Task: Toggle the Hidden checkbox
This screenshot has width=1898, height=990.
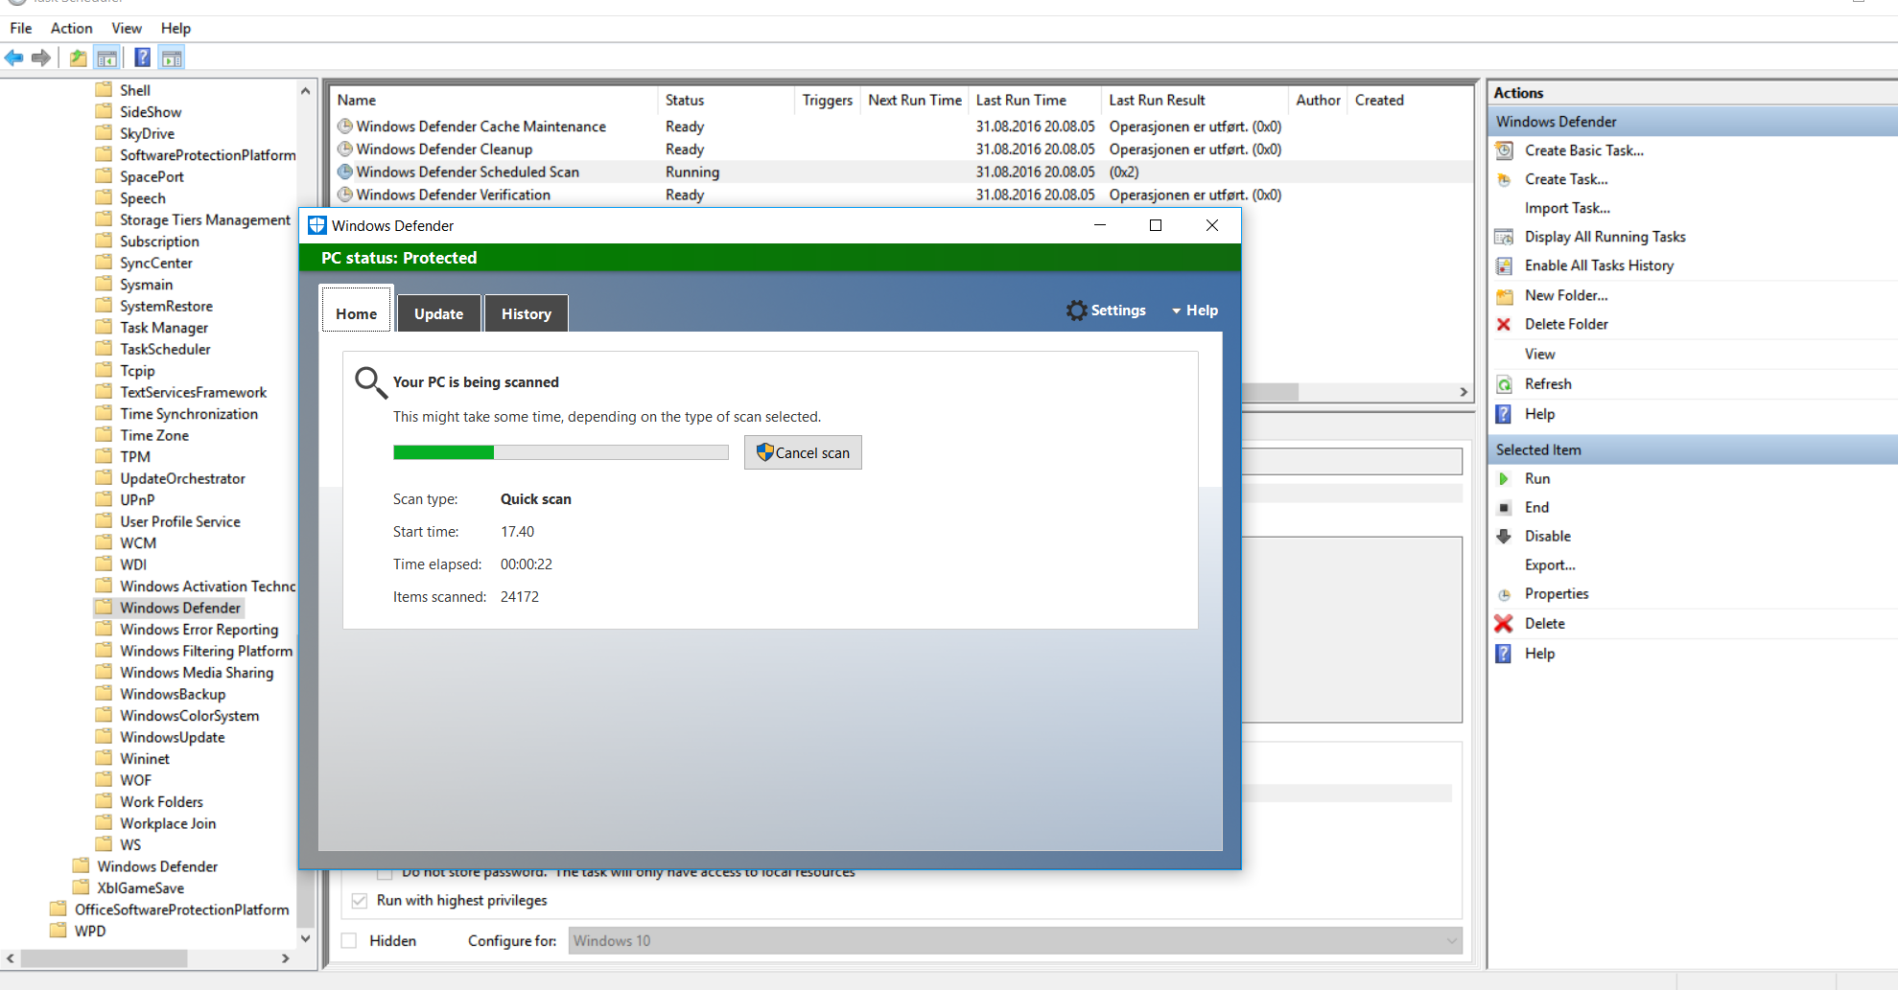Action: [349, 941]
